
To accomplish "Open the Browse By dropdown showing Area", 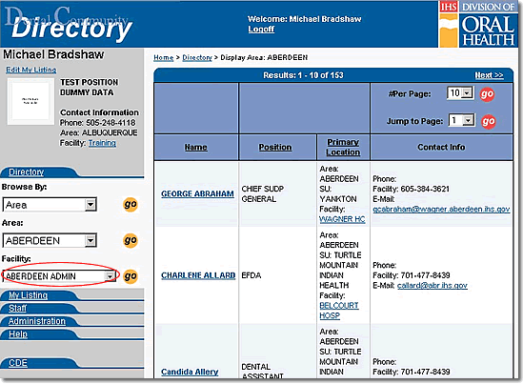I will click(50, 205).
